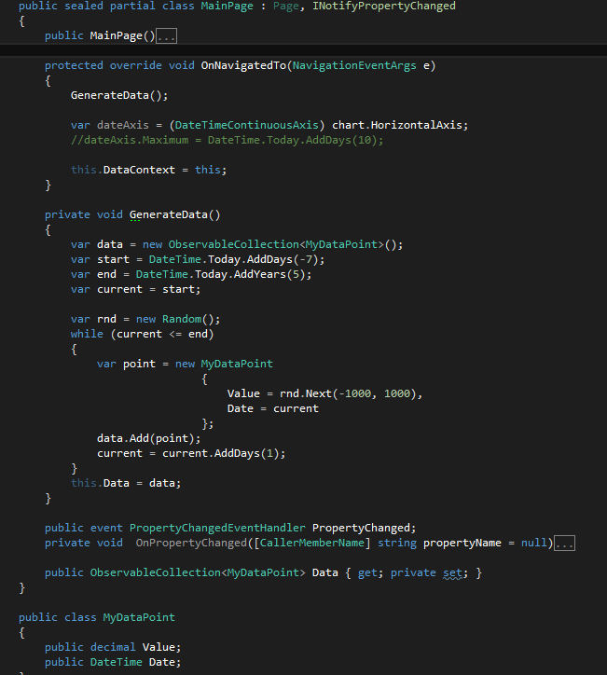Click the squiggly-underlined set accessor of Data
Viewport: 607px width, 675px height.
[x=452, y=573]
